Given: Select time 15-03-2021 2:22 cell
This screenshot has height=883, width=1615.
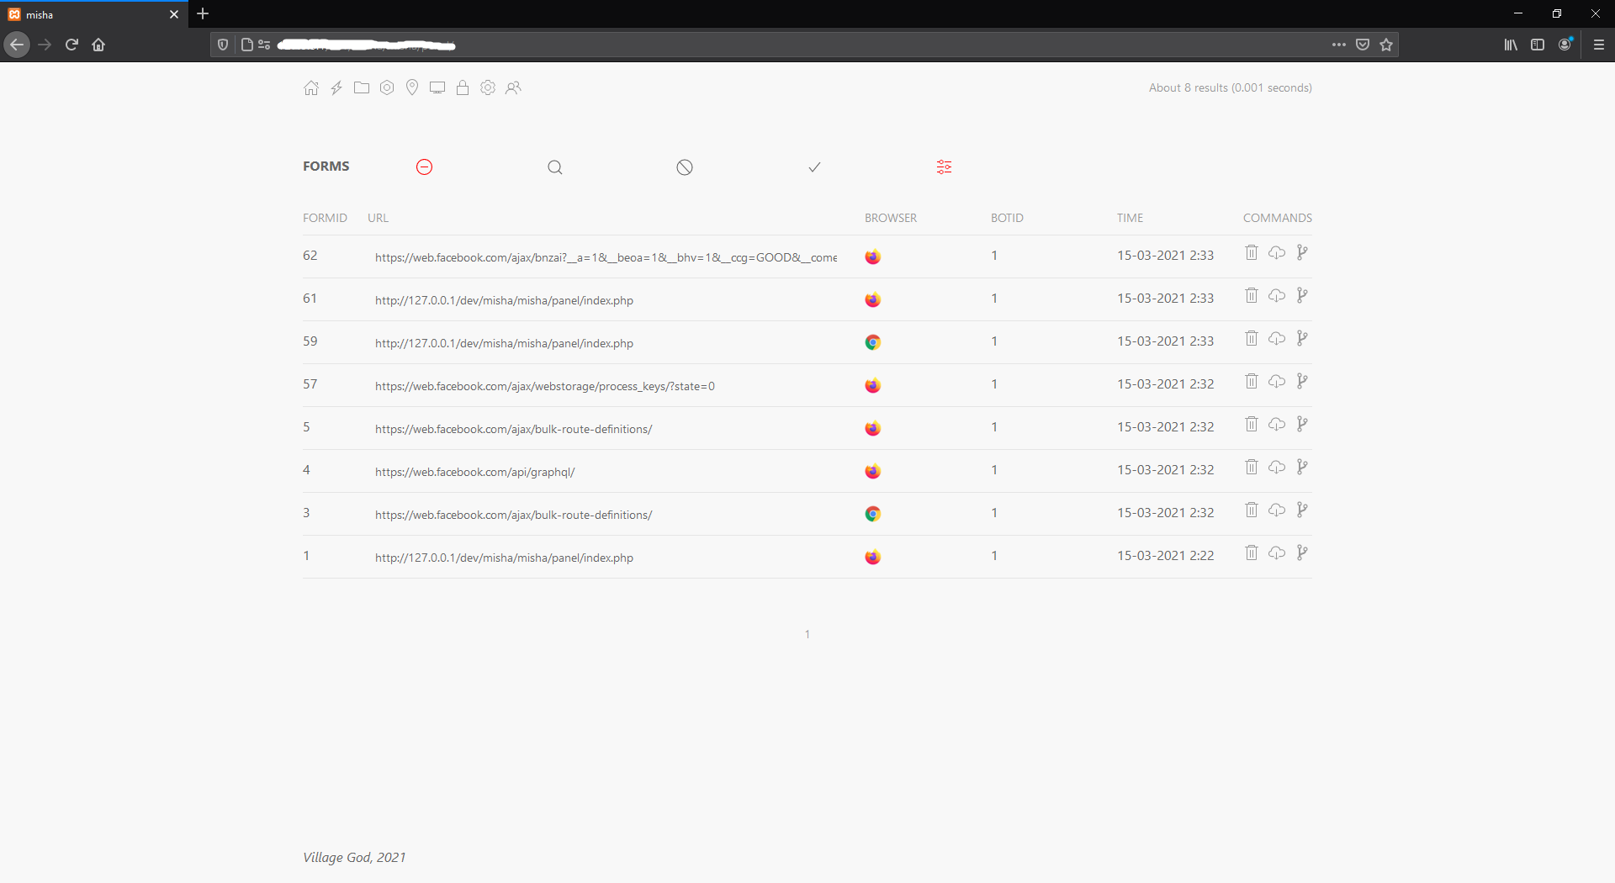Looking at the screenshot, I should (1166, 556).
